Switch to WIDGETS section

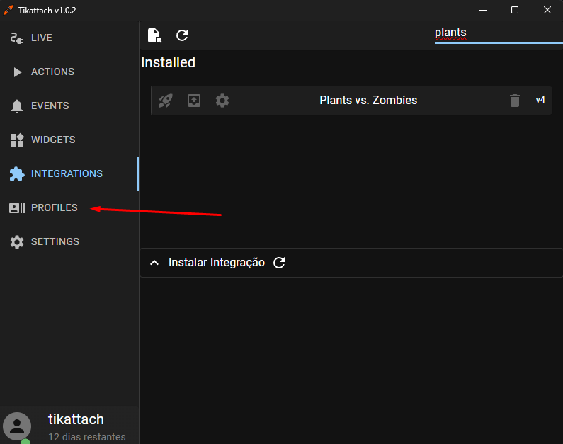click(x=69, y=140)
